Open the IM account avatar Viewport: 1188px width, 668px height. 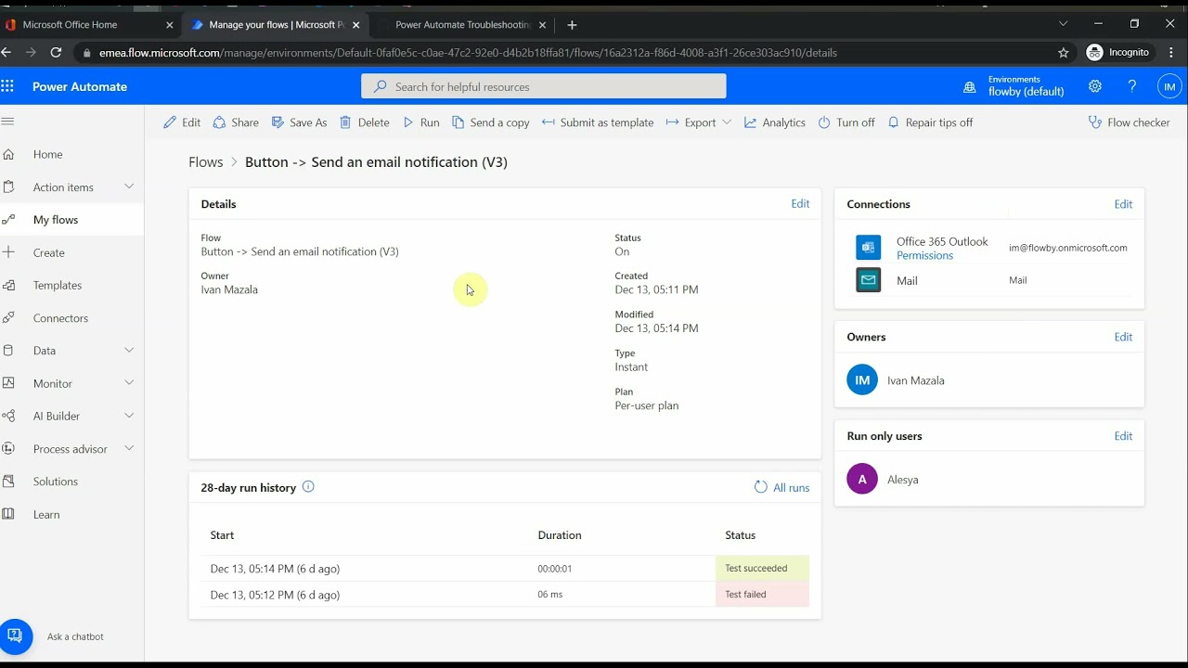tap(1169, 86)
